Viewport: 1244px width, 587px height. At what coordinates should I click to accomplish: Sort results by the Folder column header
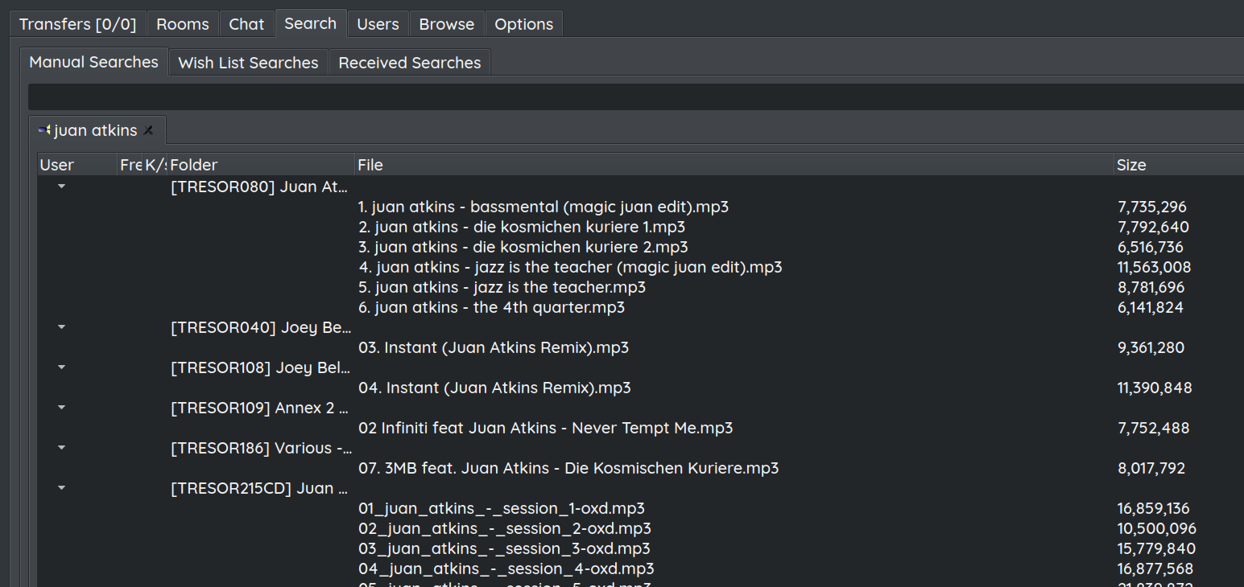tap(261, 165)
